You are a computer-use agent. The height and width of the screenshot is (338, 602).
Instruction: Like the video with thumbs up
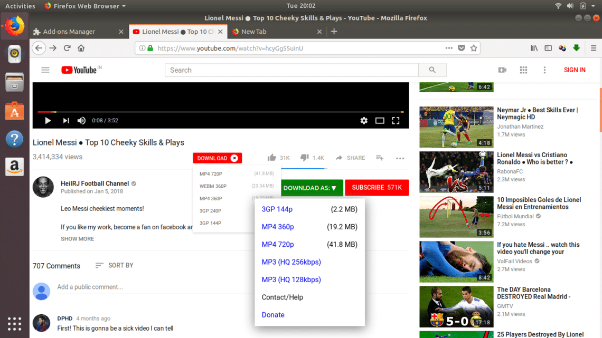pos(272,158)
